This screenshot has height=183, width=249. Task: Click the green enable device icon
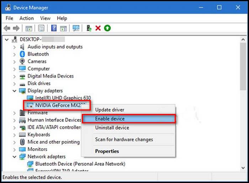[107, 28]
